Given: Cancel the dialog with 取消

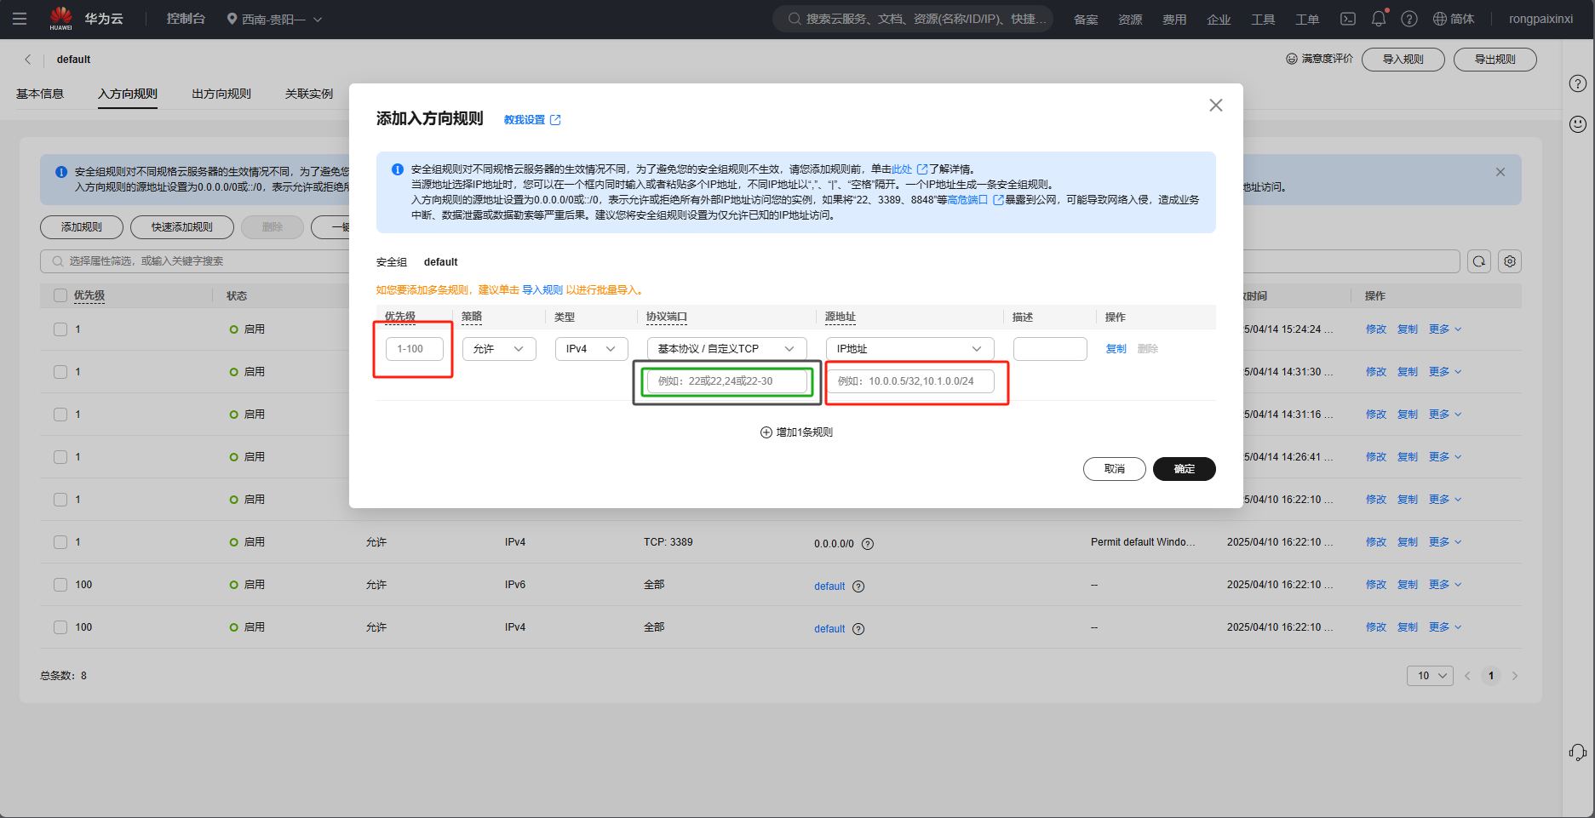Looking at the screenshot, I should click(x=1115, y=469).
